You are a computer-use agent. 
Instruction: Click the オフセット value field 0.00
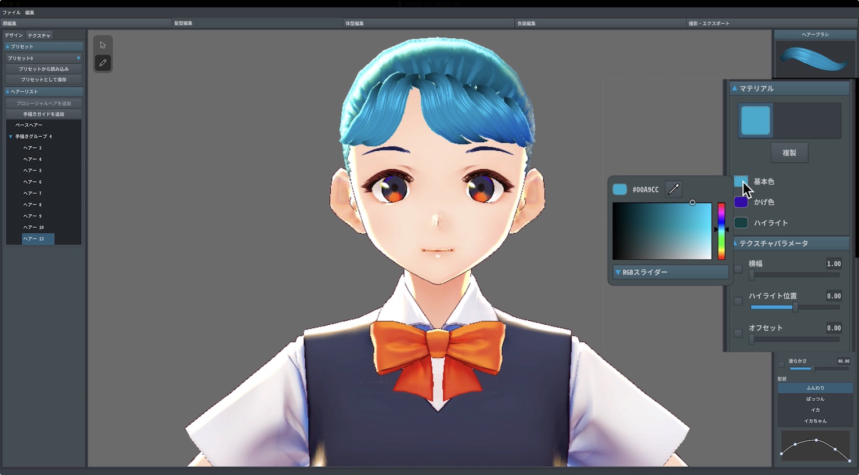coord(833,328)
